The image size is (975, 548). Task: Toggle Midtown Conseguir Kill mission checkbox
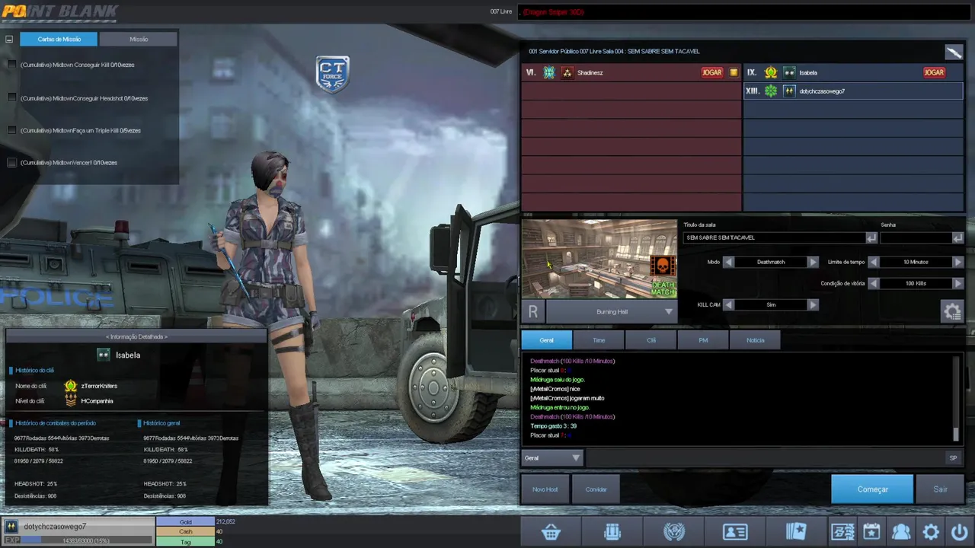pos(11,65)
